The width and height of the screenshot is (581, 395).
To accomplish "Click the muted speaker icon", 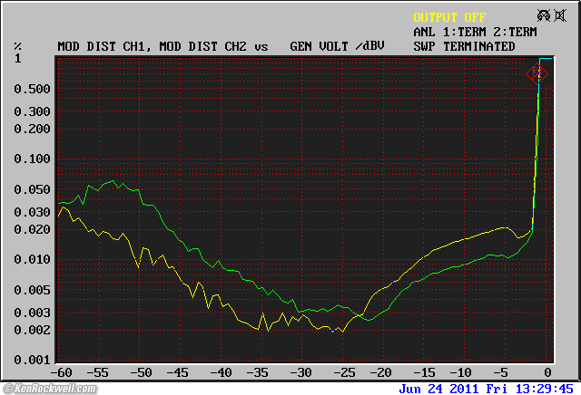I will coord(562,16).
